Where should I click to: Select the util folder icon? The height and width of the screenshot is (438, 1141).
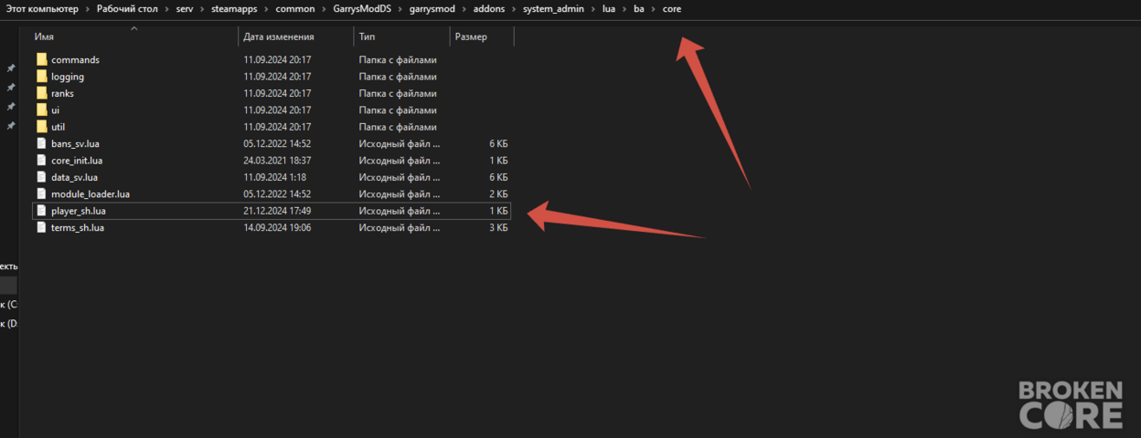click(41, 127)
